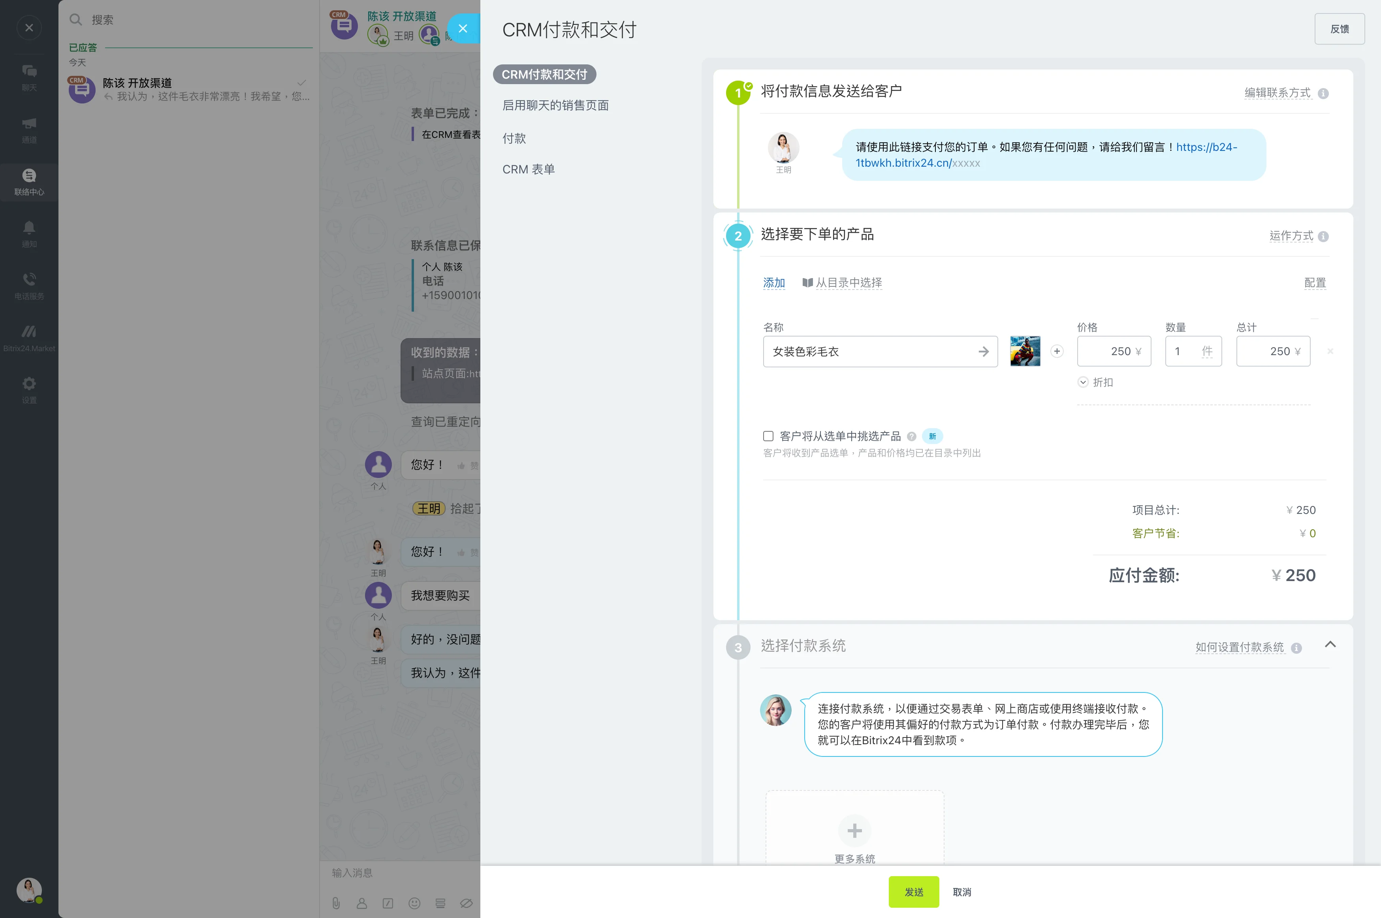Open the 通知 notifications bell
This screenshot has height=918, width=1381.
29,233
